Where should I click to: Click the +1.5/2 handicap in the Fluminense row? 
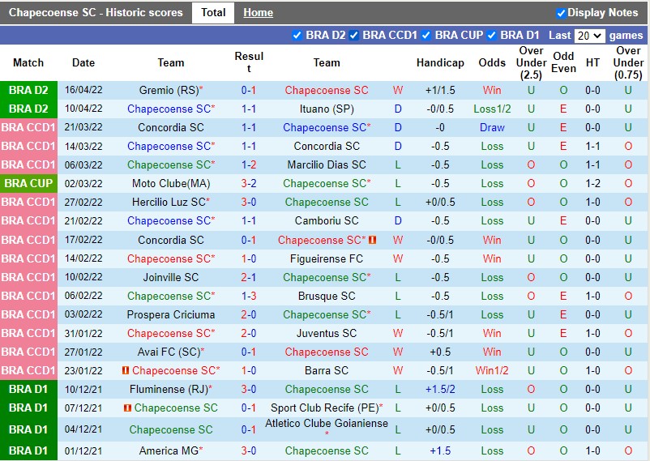tap(440, 389)
